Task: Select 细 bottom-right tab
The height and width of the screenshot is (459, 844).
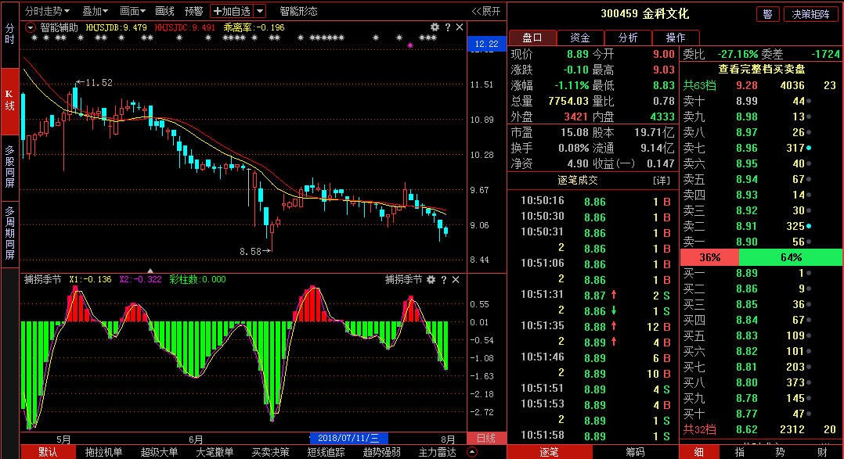Action: pos(698,452)
